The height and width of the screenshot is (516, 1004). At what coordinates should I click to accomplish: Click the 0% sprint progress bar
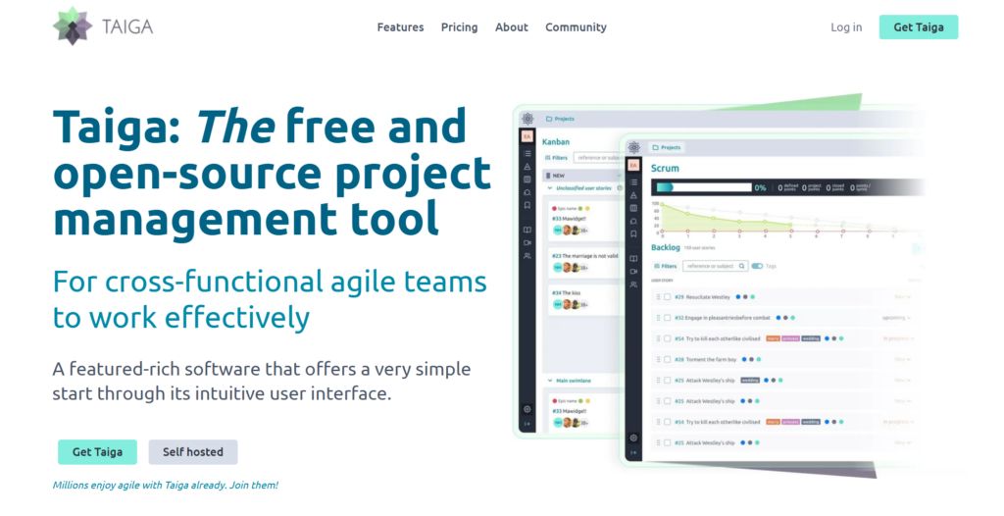click(704, 187)
